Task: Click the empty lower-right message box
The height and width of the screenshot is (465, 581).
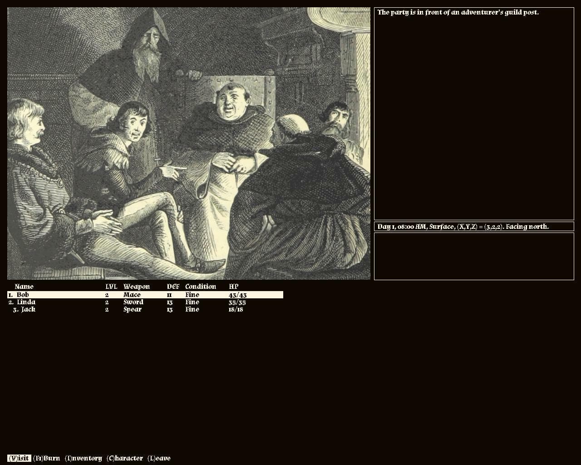Action: point(474,257)
